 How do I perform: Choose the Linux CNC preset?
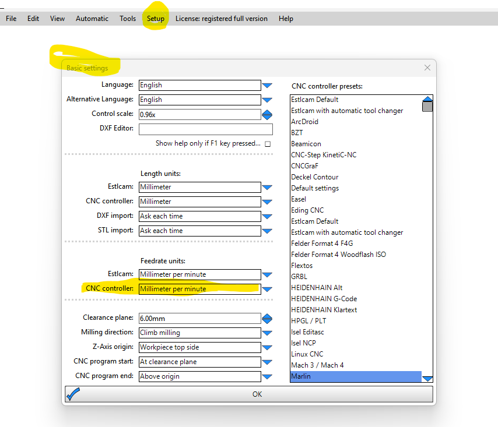coord(307,354)
